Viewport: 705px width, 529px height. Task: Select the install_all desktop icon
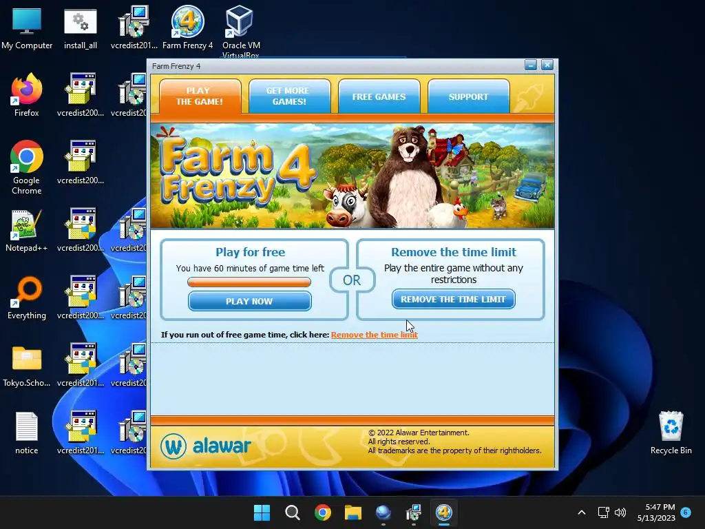(81, 28)
